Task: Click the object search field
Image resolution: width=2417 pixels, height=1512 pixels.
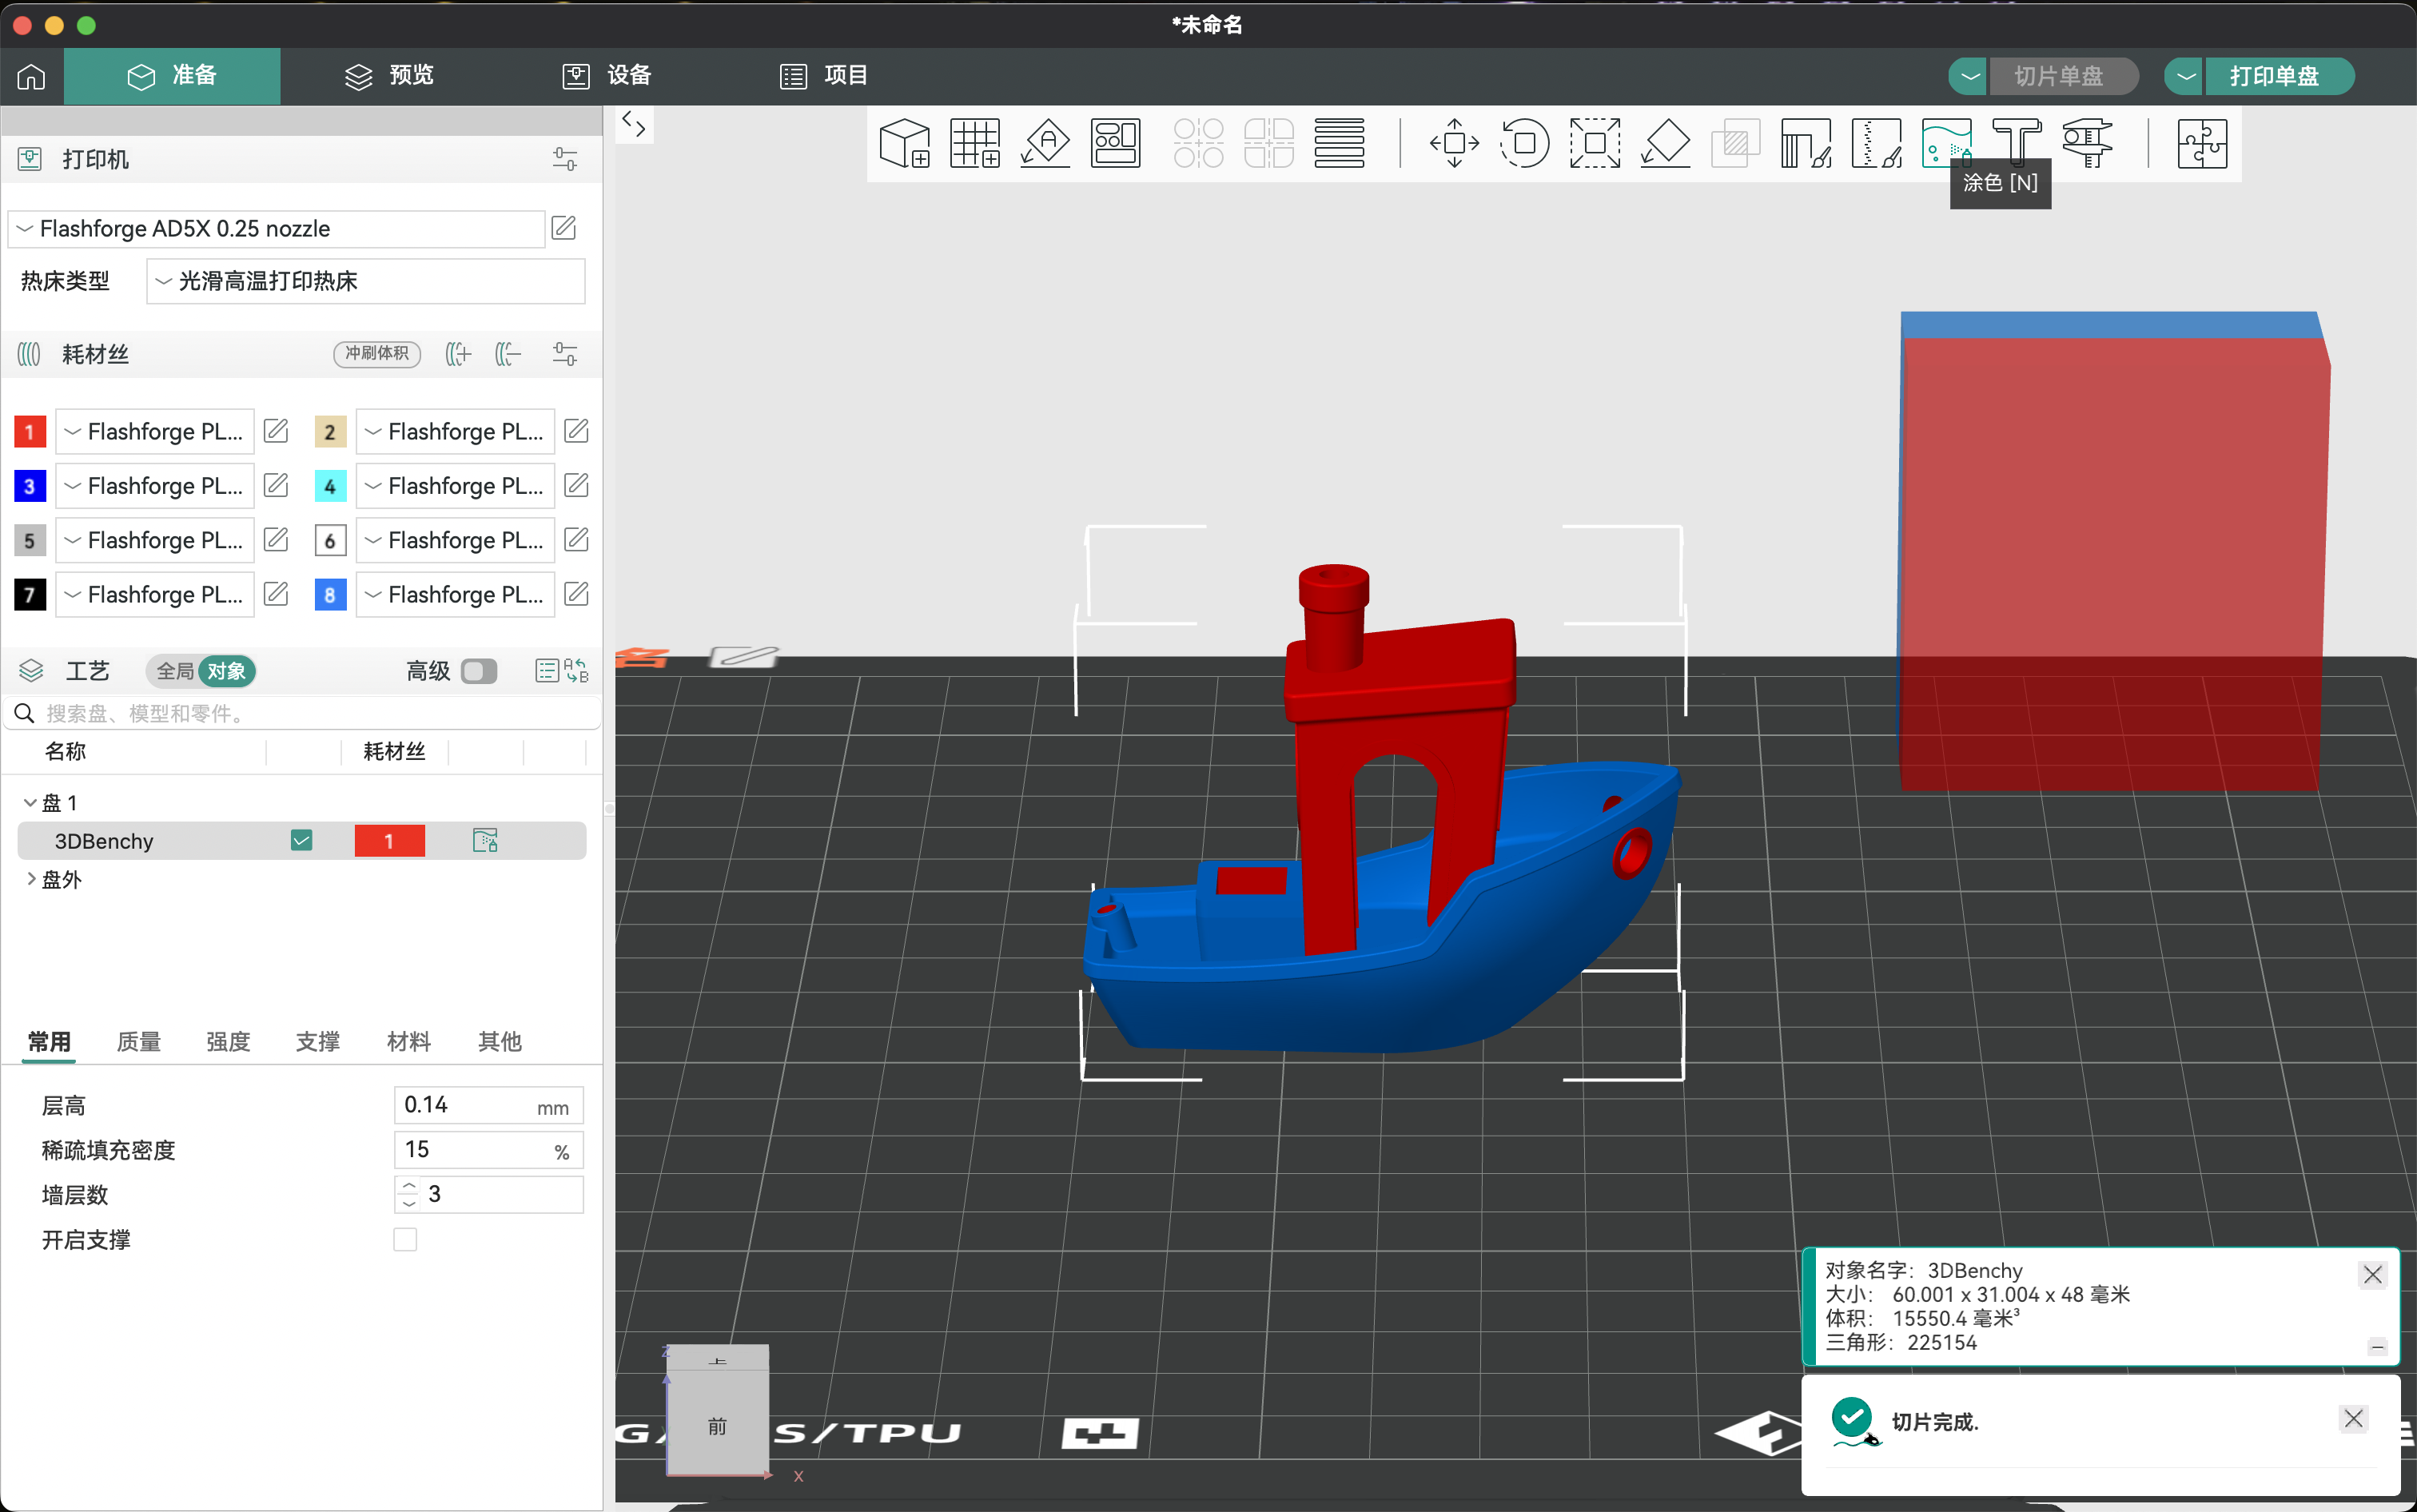Action: click(x=303, y=713)
